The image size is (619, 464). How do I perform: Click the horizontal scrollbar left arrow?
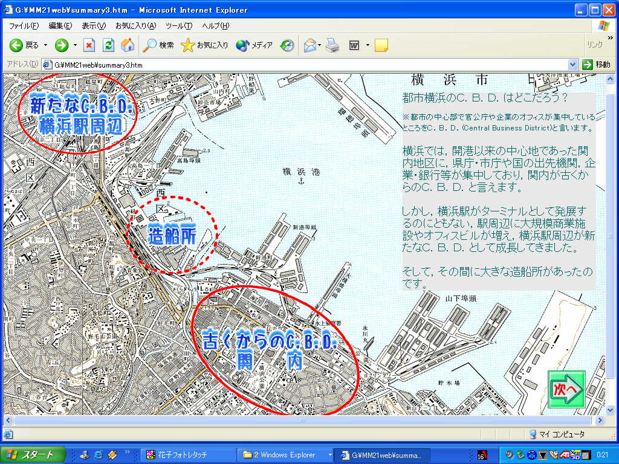8,420
